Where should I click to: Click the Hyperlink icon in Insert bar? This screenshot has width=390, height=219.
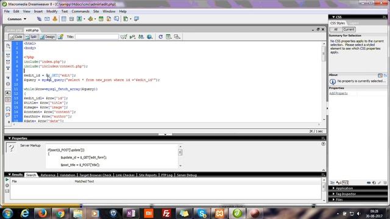pyautogui.click(x=39, y=19)
